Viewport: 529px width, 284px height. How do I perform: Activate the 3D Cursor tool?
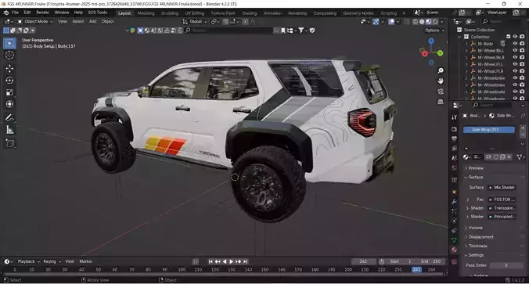pos(9,55)
